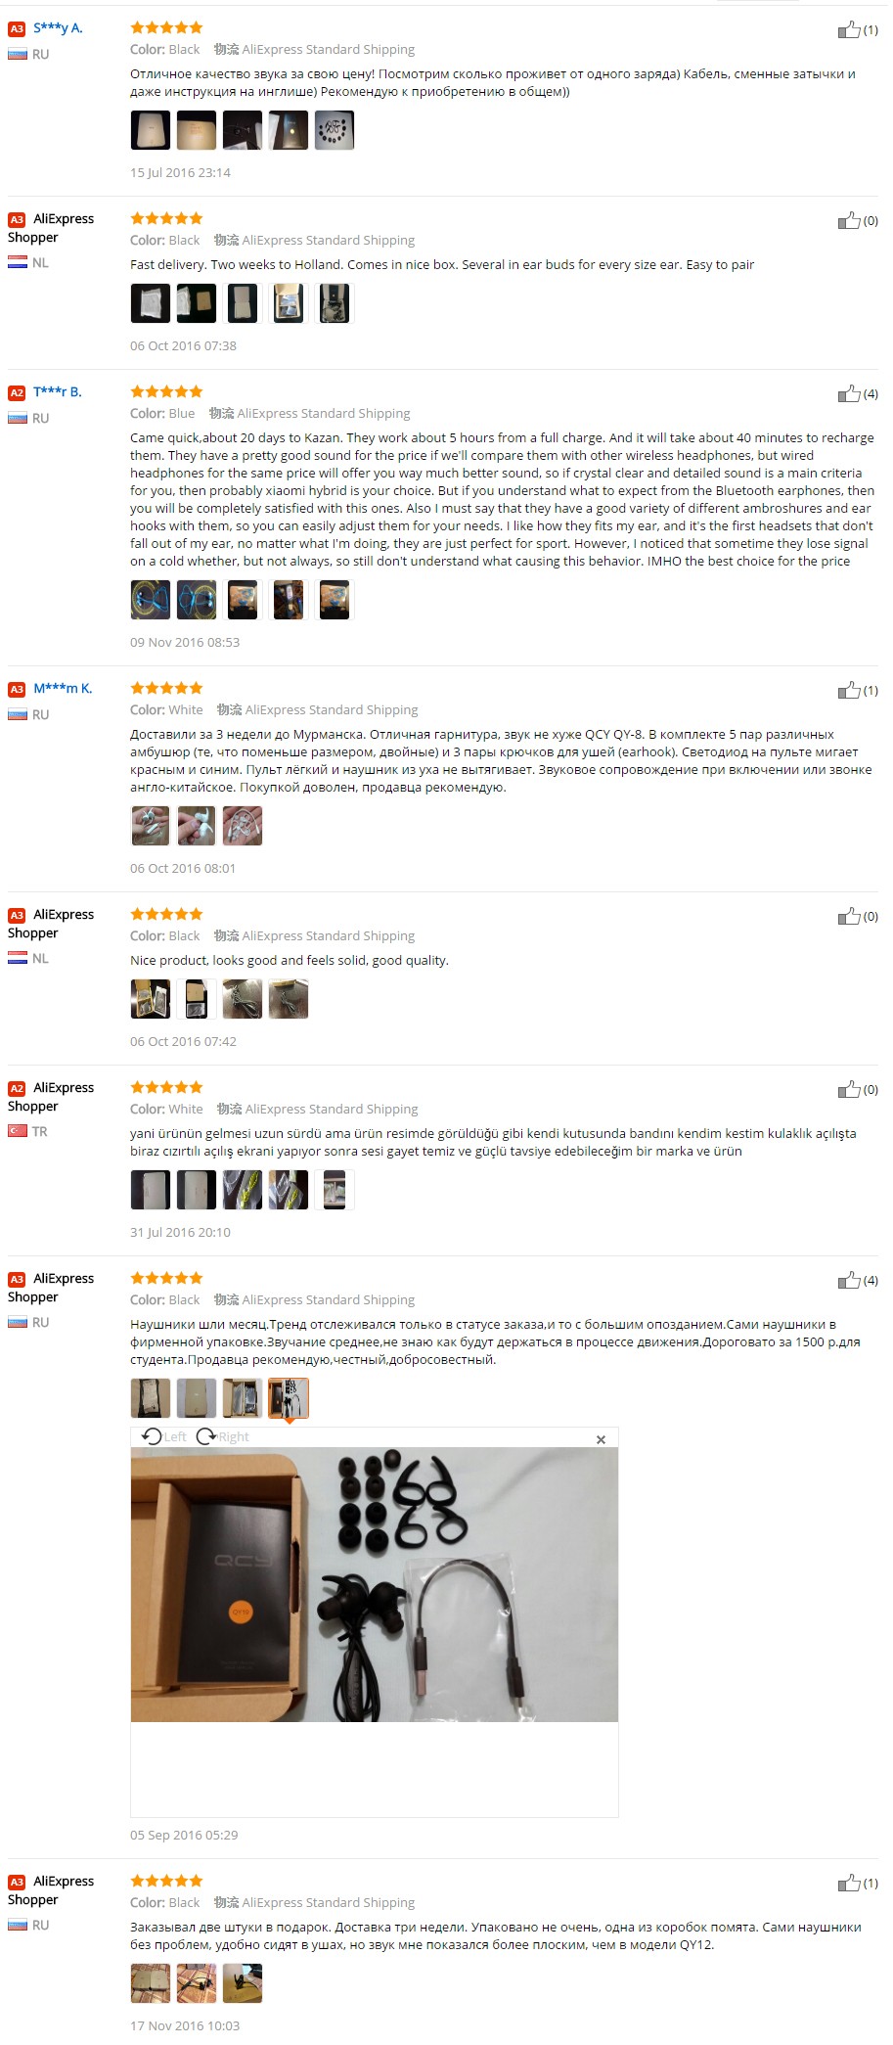Screen dimensions: 893x2045
Task: Mark M***m K.'s review as helpful
Action: (x=848, y=690)
